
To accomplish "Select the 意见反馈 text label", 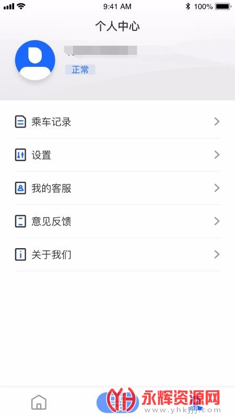I will 51,222.
